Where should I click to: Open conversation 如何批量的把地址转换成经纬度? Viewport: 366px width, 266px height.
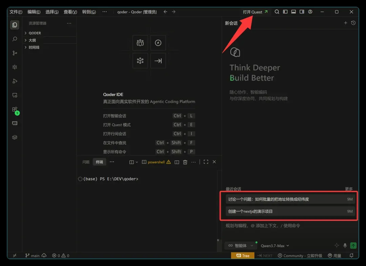coord(290,199)
